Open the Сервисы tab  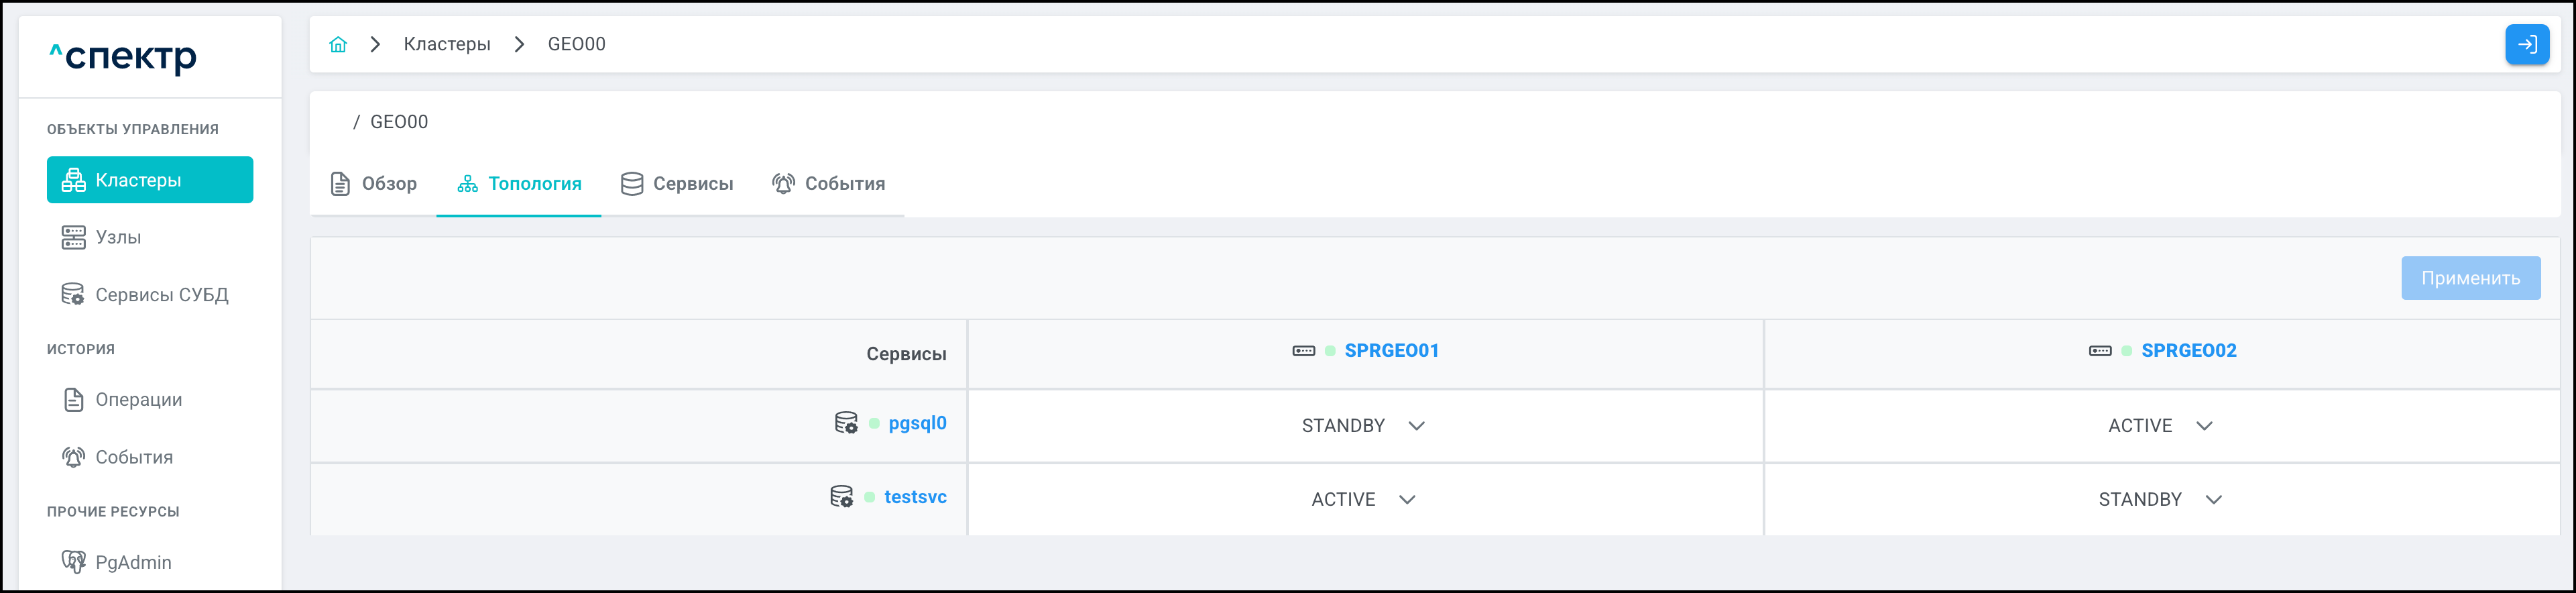tap(677, 184)
